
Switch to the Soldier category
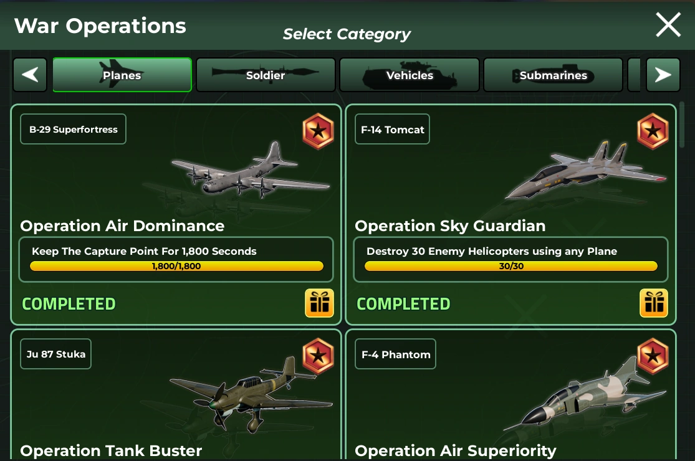coord(266,75)
